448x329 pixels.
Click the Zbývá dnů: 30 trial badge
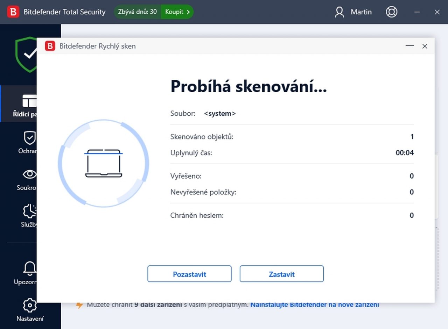tap(138, 12)
